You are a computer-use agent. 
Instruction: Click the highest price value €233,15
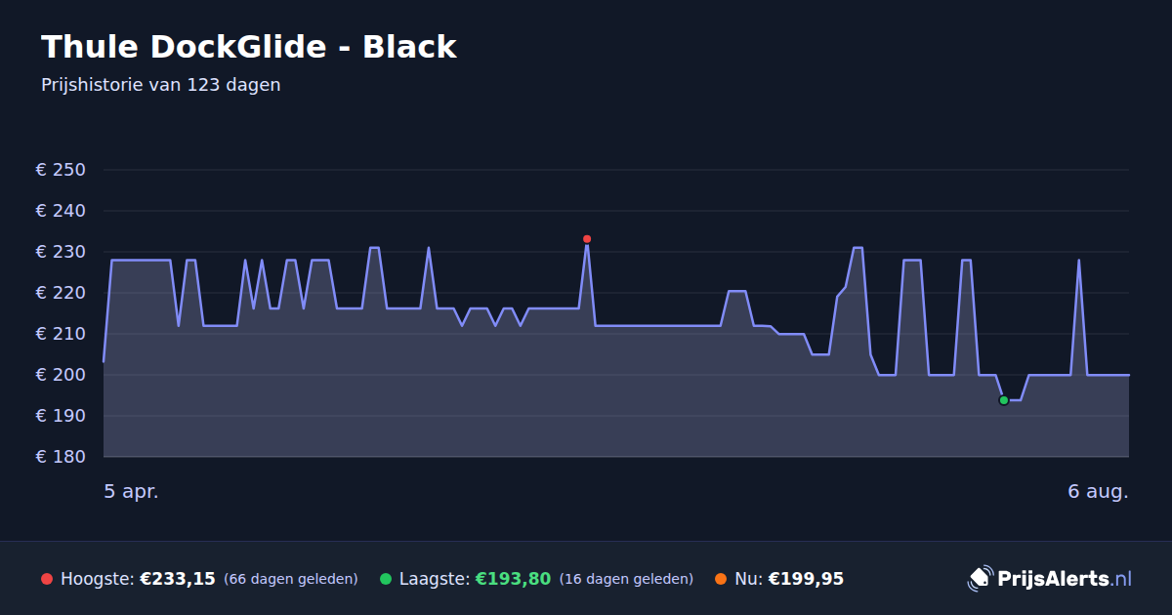[178, 579]
